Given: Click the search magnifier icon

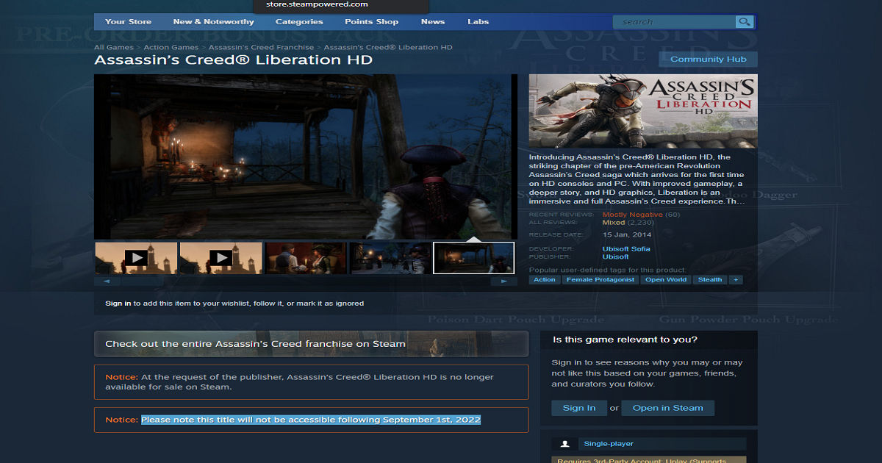Looking at the screenshot, I should pos(745,22).
